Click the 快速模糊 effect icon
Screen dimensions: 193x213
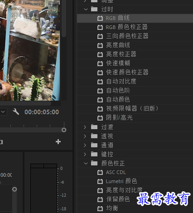pos(100,63)
